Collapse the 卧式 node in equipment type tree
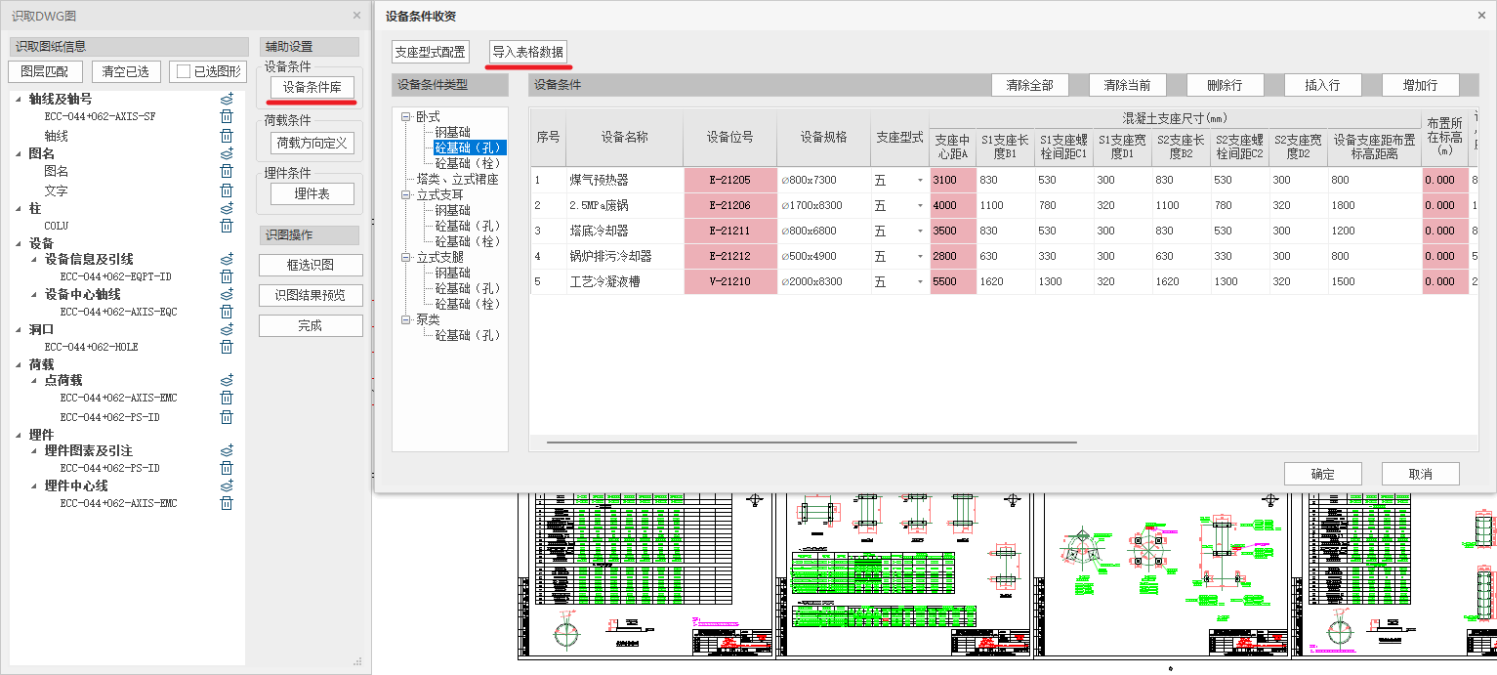The height and width of the screenshot is (675, 1497). pos(405,117)
